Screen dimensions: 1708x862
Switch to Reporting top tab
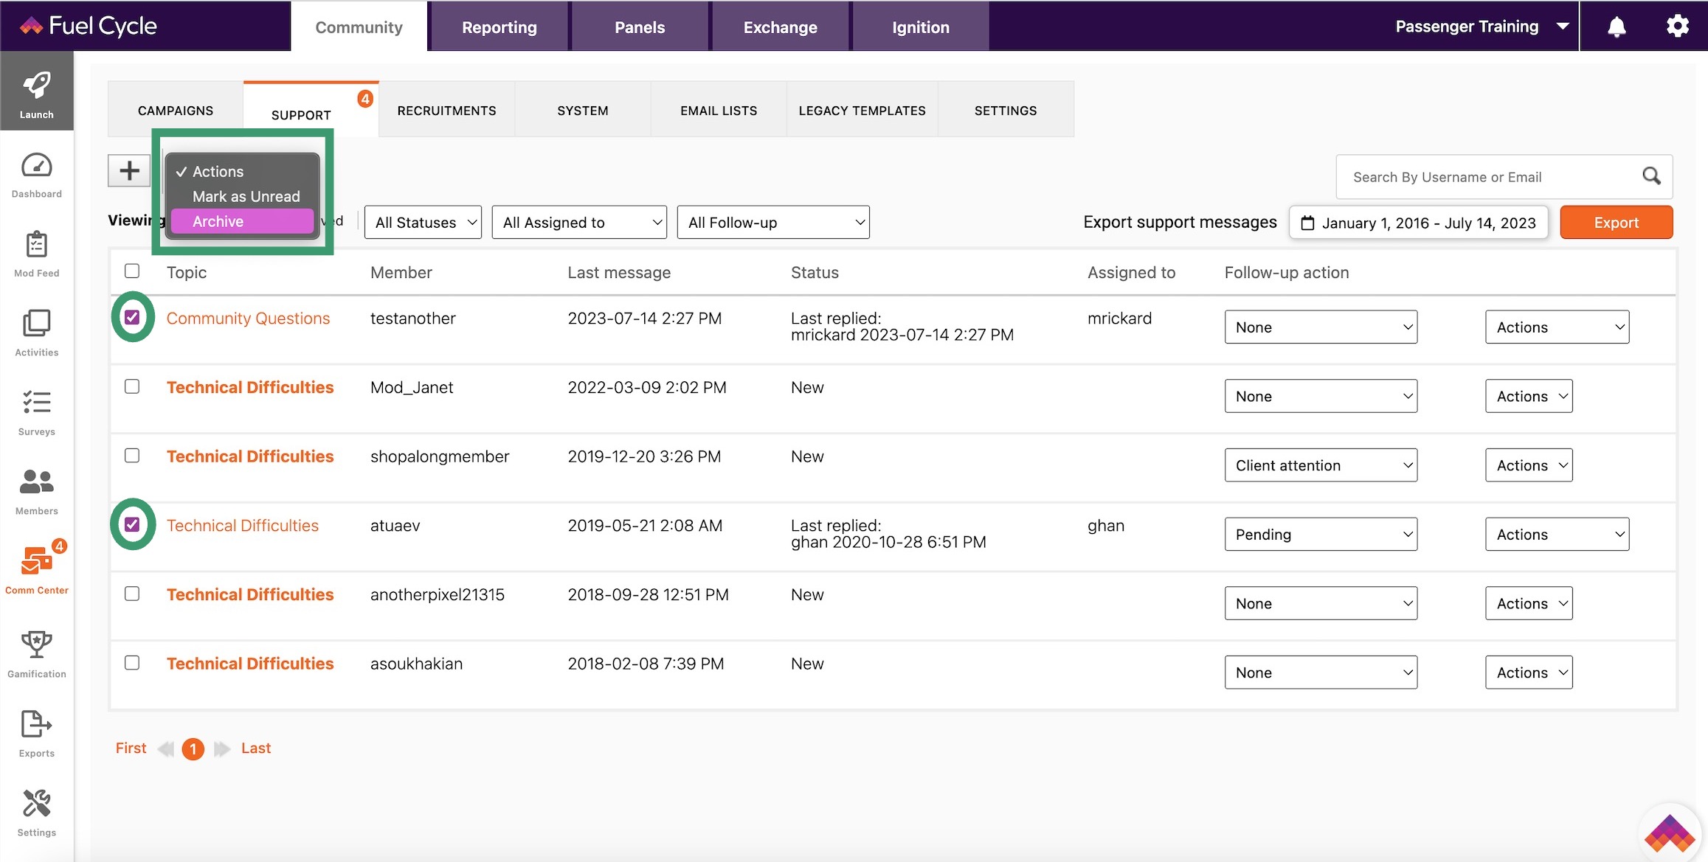pyautogui.click(x=499, y=27)
